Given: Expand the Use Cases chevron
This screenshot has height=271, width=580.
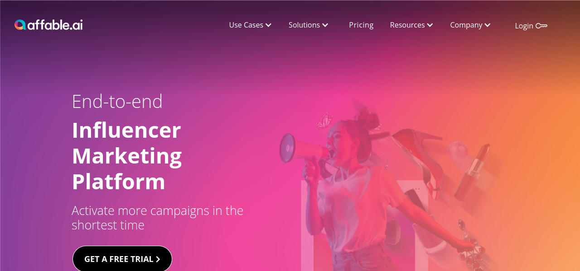Looking at the screenshot, I should pos(268,25).
